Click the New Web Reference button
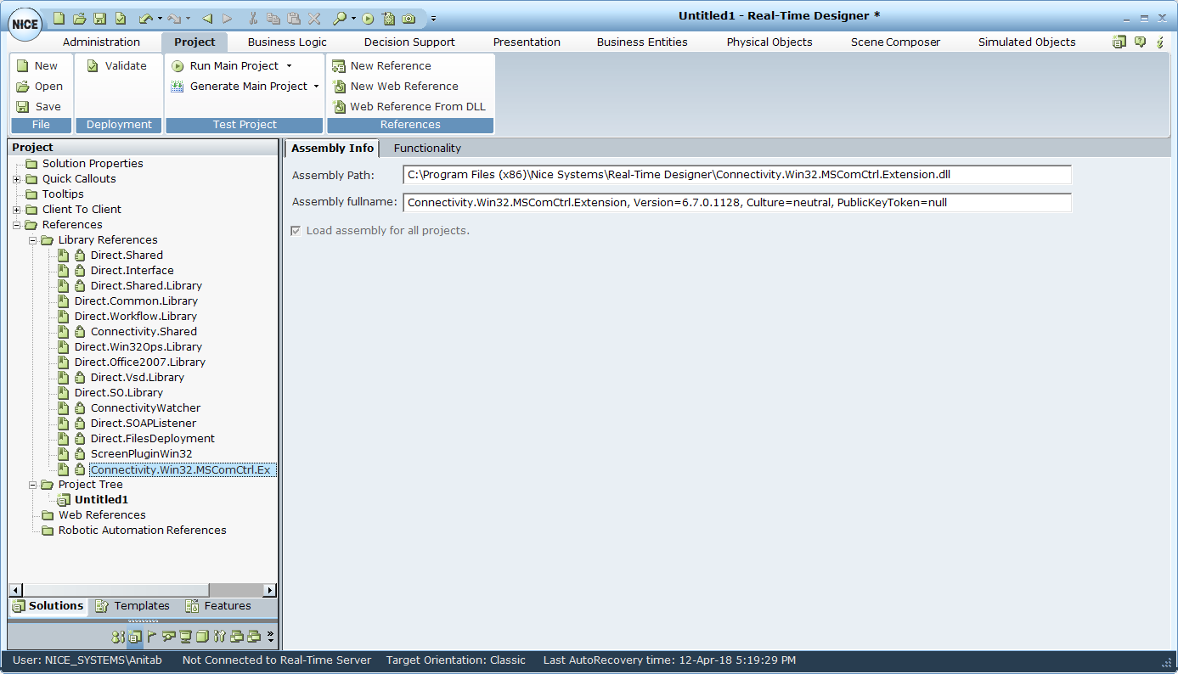This screenshot has width=1178, height=674. coord(395,86)
